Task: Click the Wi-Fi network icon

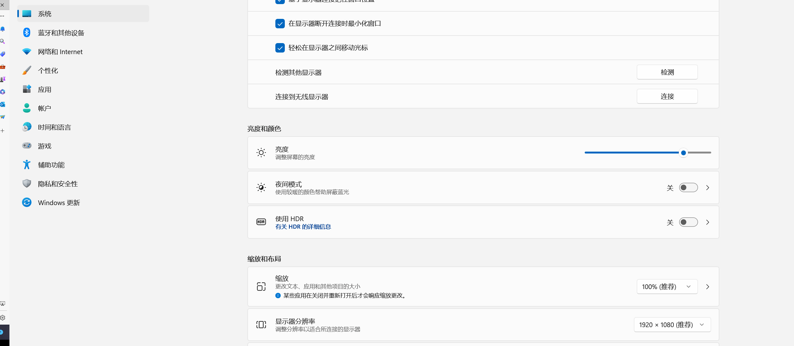Action: click(27, 52)
